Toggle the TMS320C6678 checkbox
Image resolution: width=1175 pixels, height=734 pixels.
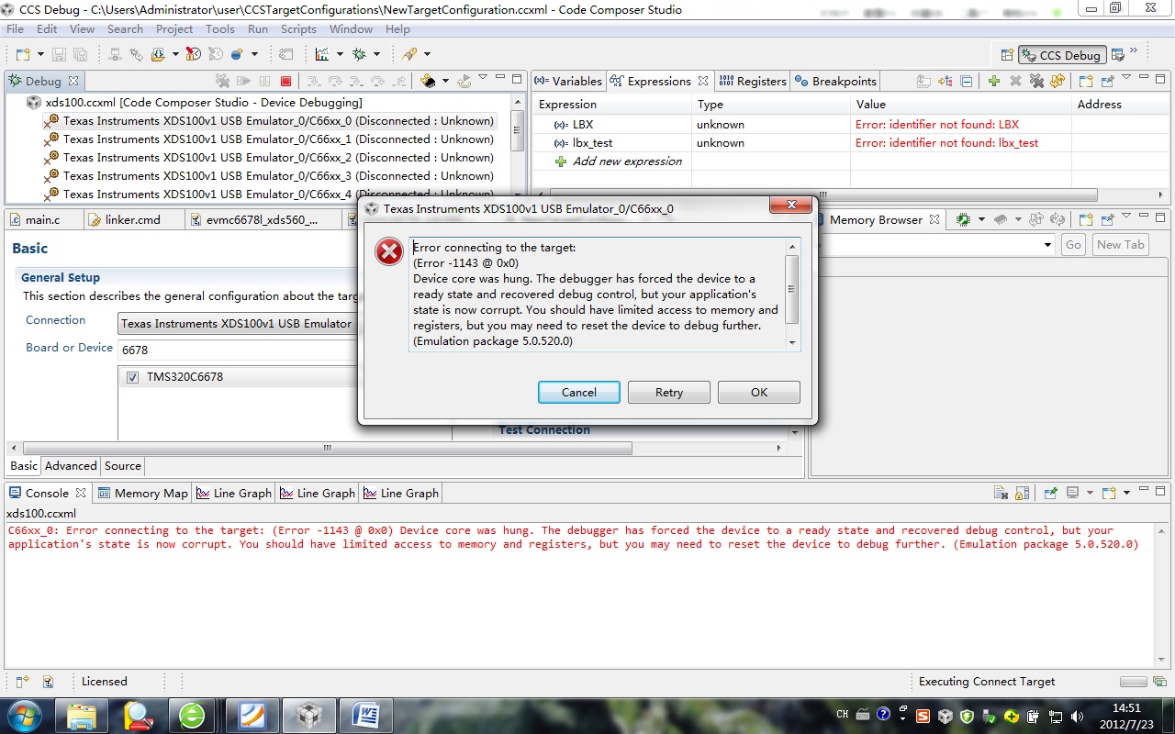[x=132, y=377]
